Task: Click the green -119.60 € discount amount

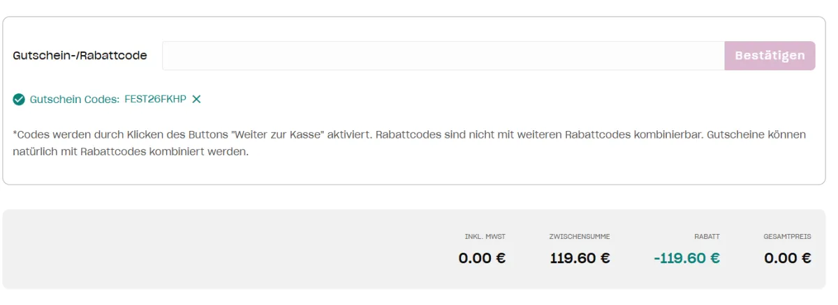Action: (x=687, y=258)
